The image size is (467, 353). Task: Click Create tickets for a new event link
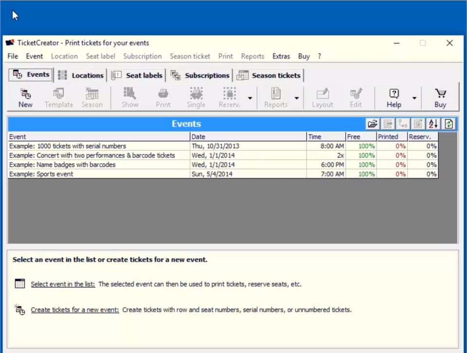coord(75,310)
